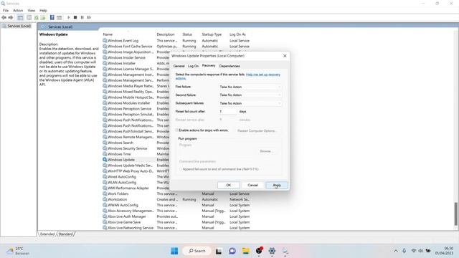Sort by the Name column header
The image size is (459, 258).
(108, 34)
